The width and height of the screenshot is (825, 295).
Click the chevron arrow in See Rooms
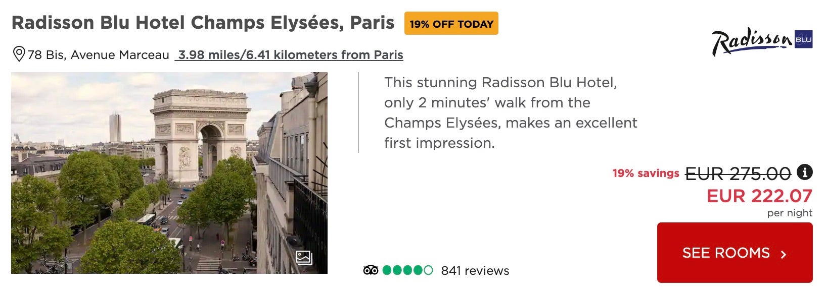click(x=784, y=254)
